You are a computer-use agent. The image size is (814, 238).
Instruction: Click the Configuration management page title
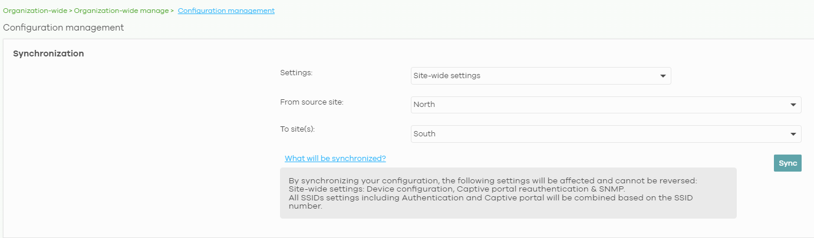coord(64,28)
